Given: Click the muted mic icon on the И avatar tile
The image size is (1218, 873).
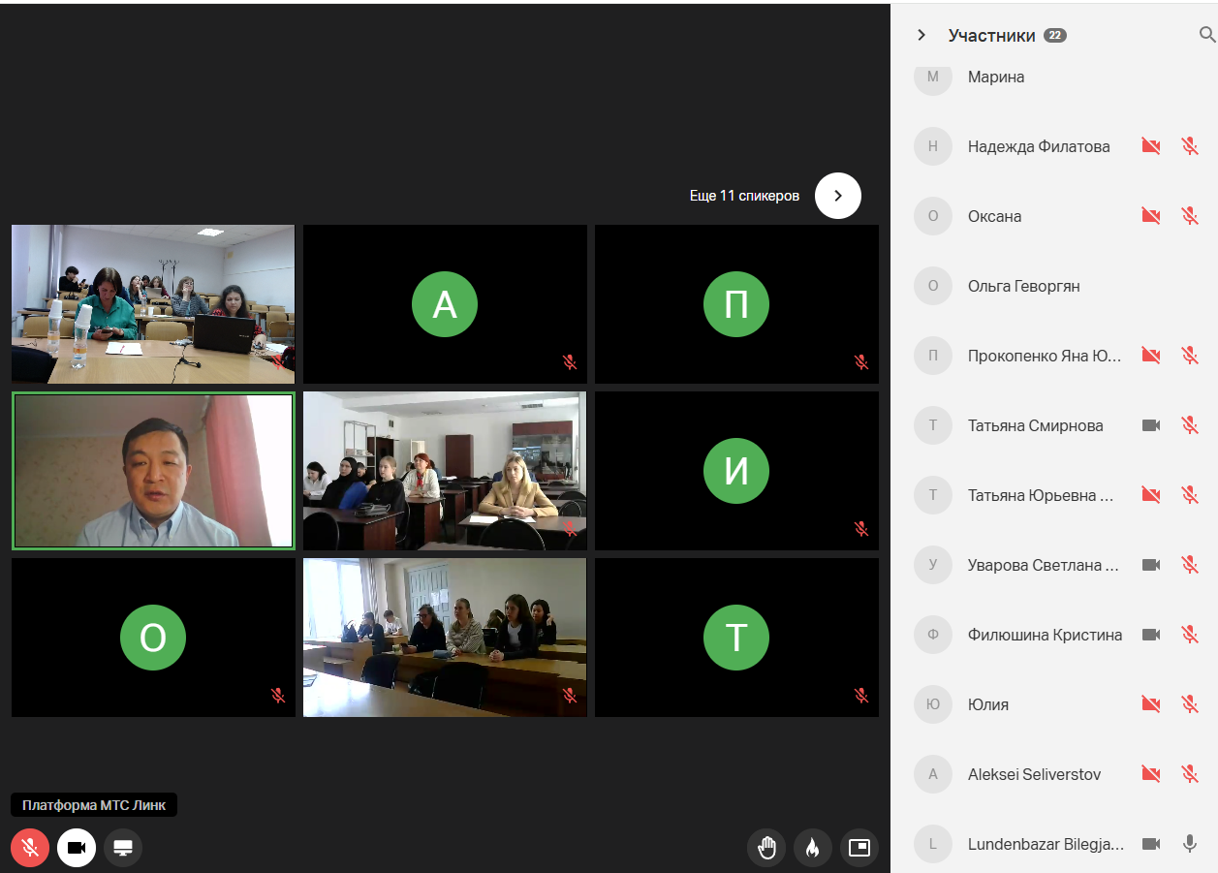Looking at the screenshot, I should [x=861, y=529].
